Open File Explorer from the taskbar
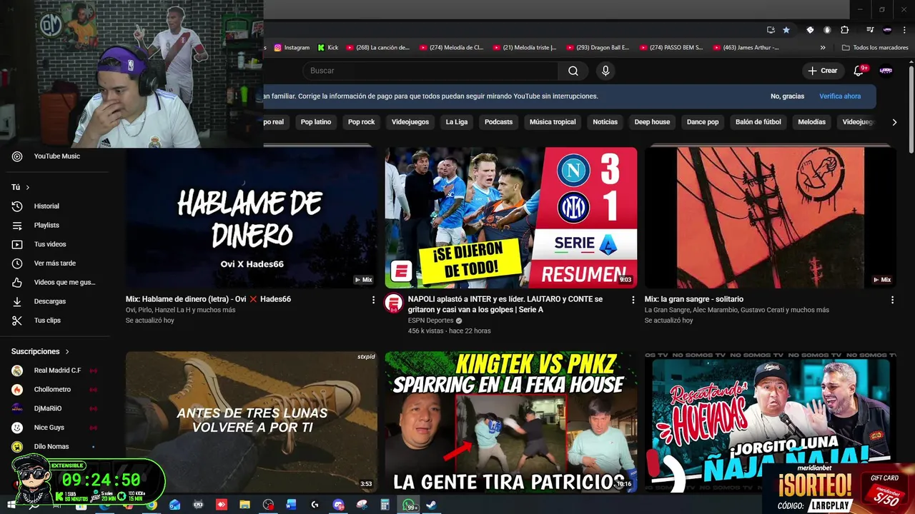 [x=244, y=505]
